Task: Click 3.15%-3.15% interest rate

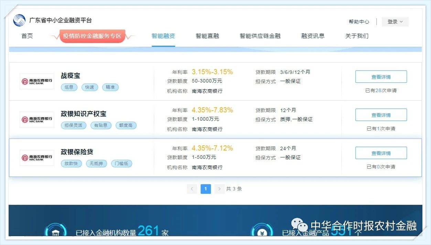Action: tap(212, 72)
